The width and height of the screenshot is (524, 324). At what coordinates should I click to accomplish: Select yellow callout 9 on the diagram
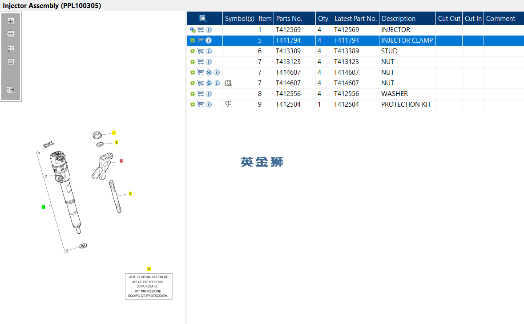tap(149, 269)
